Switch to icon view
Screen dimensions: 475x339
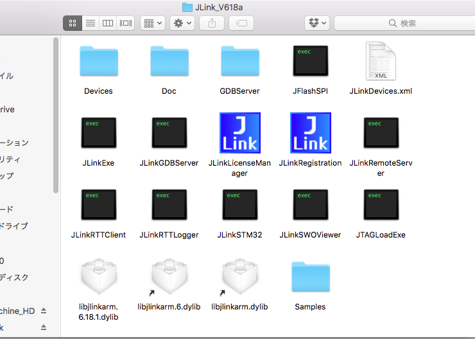coord(73,23)
